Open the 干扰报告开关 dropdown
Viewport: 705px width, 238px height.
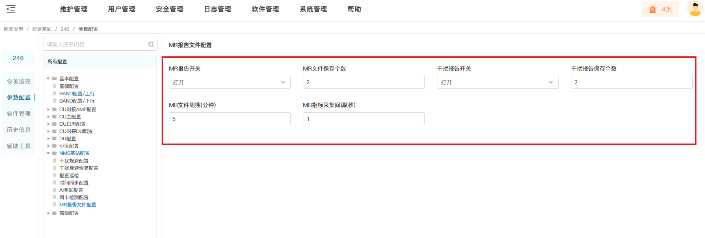coord(497,82)
